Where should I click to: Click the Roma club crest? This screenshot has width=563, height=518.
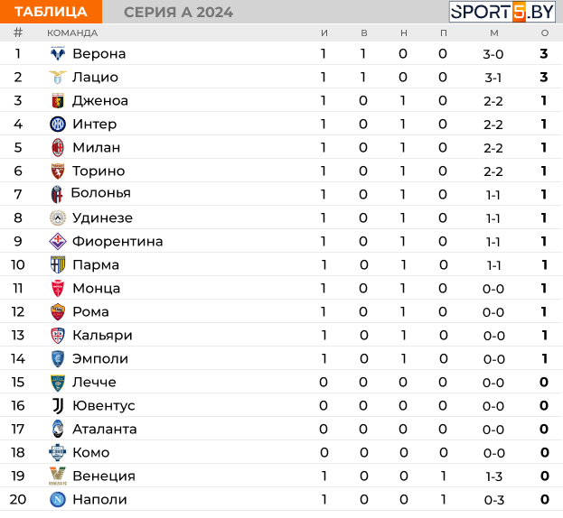(x=58, y=312)
